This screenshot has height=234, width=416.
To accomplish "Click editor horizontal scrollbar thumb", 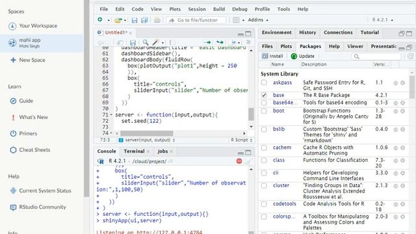I will [x=147, y=133].
